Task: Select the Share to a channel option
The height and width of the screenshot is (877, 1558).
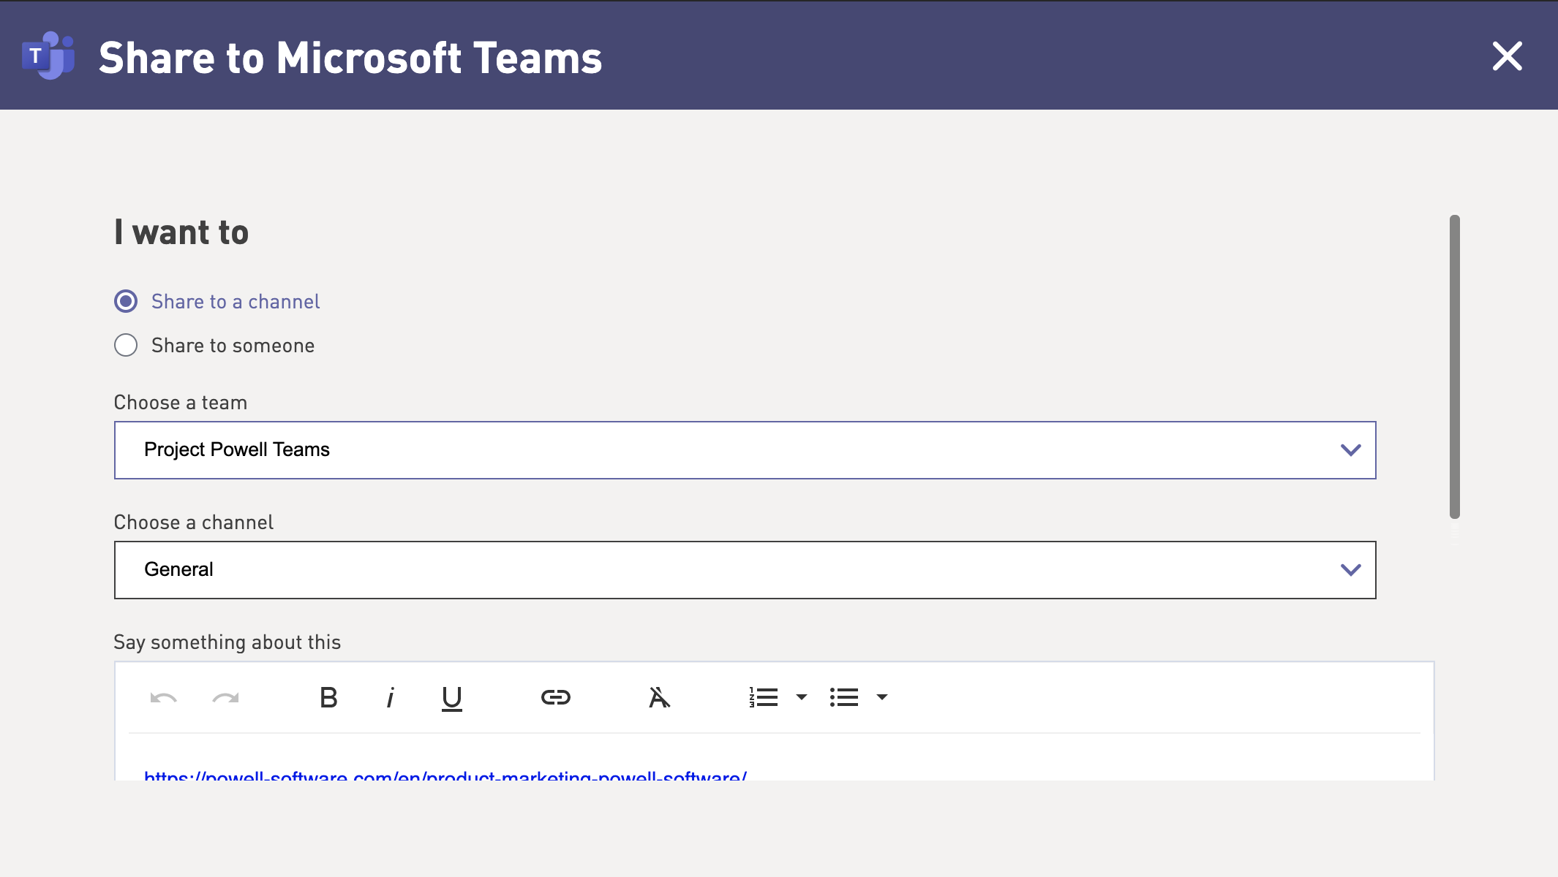Action: point(126,301)
